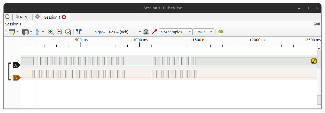Click the zoom-to-fit icon
This screenshot has height=113, width=325.
pos(68,32)
